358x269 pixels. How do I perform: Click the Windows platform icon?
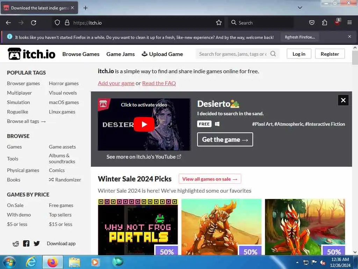coord(217,124)
